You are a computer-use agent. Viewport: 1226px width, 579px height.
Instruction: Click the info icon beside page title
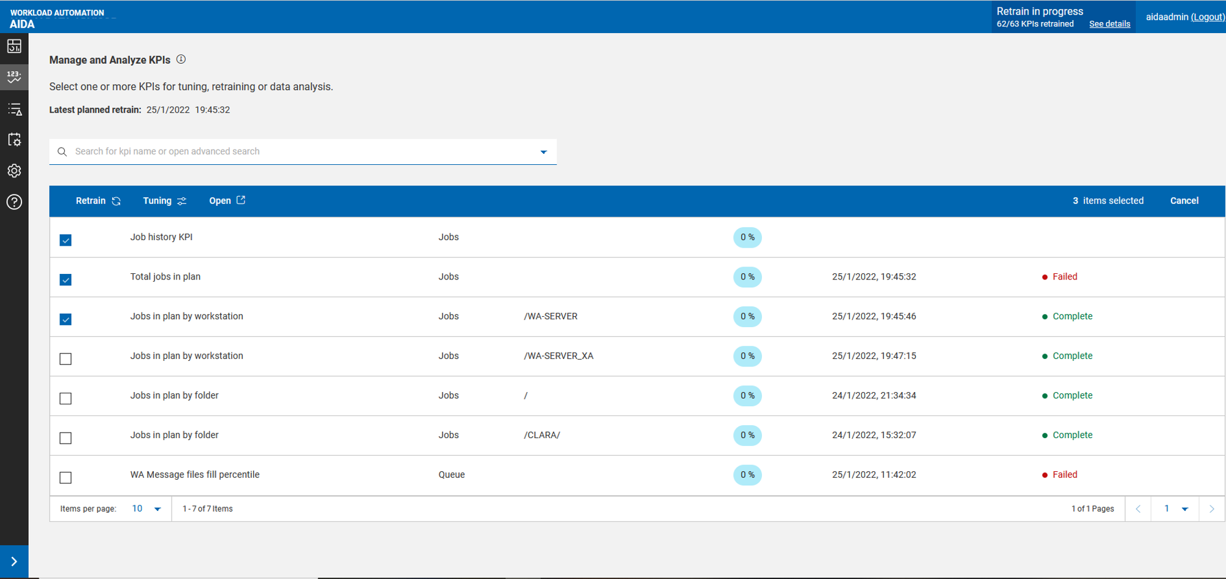pos(181,59)
